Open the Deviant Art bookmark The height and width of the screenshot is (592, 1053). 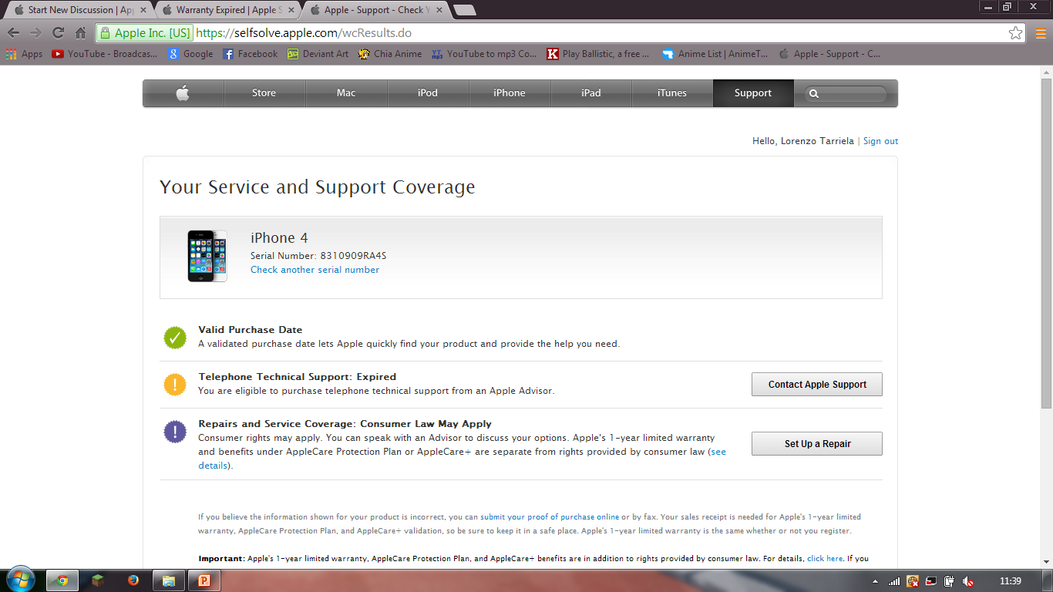click(318, 54)
